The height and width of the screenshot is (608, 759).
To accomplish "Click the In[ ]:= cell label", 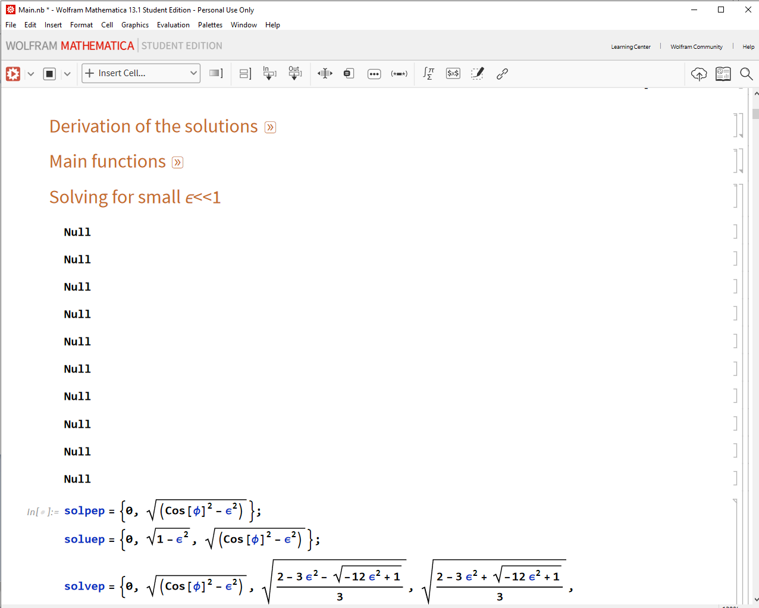I will pos(43,512).
